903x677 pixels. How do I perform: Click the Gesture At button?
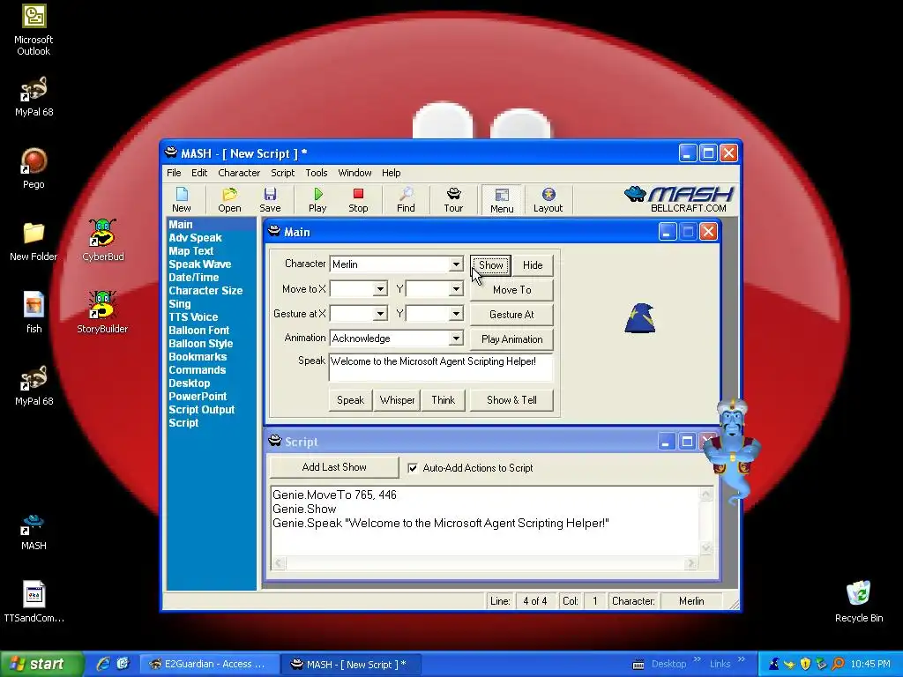[x=512, y=315]
